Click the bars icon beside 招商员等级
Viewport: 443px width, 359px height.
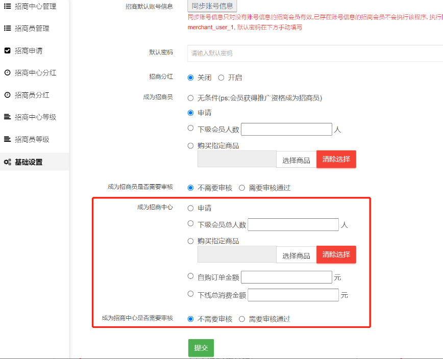[x=7, y=139]
